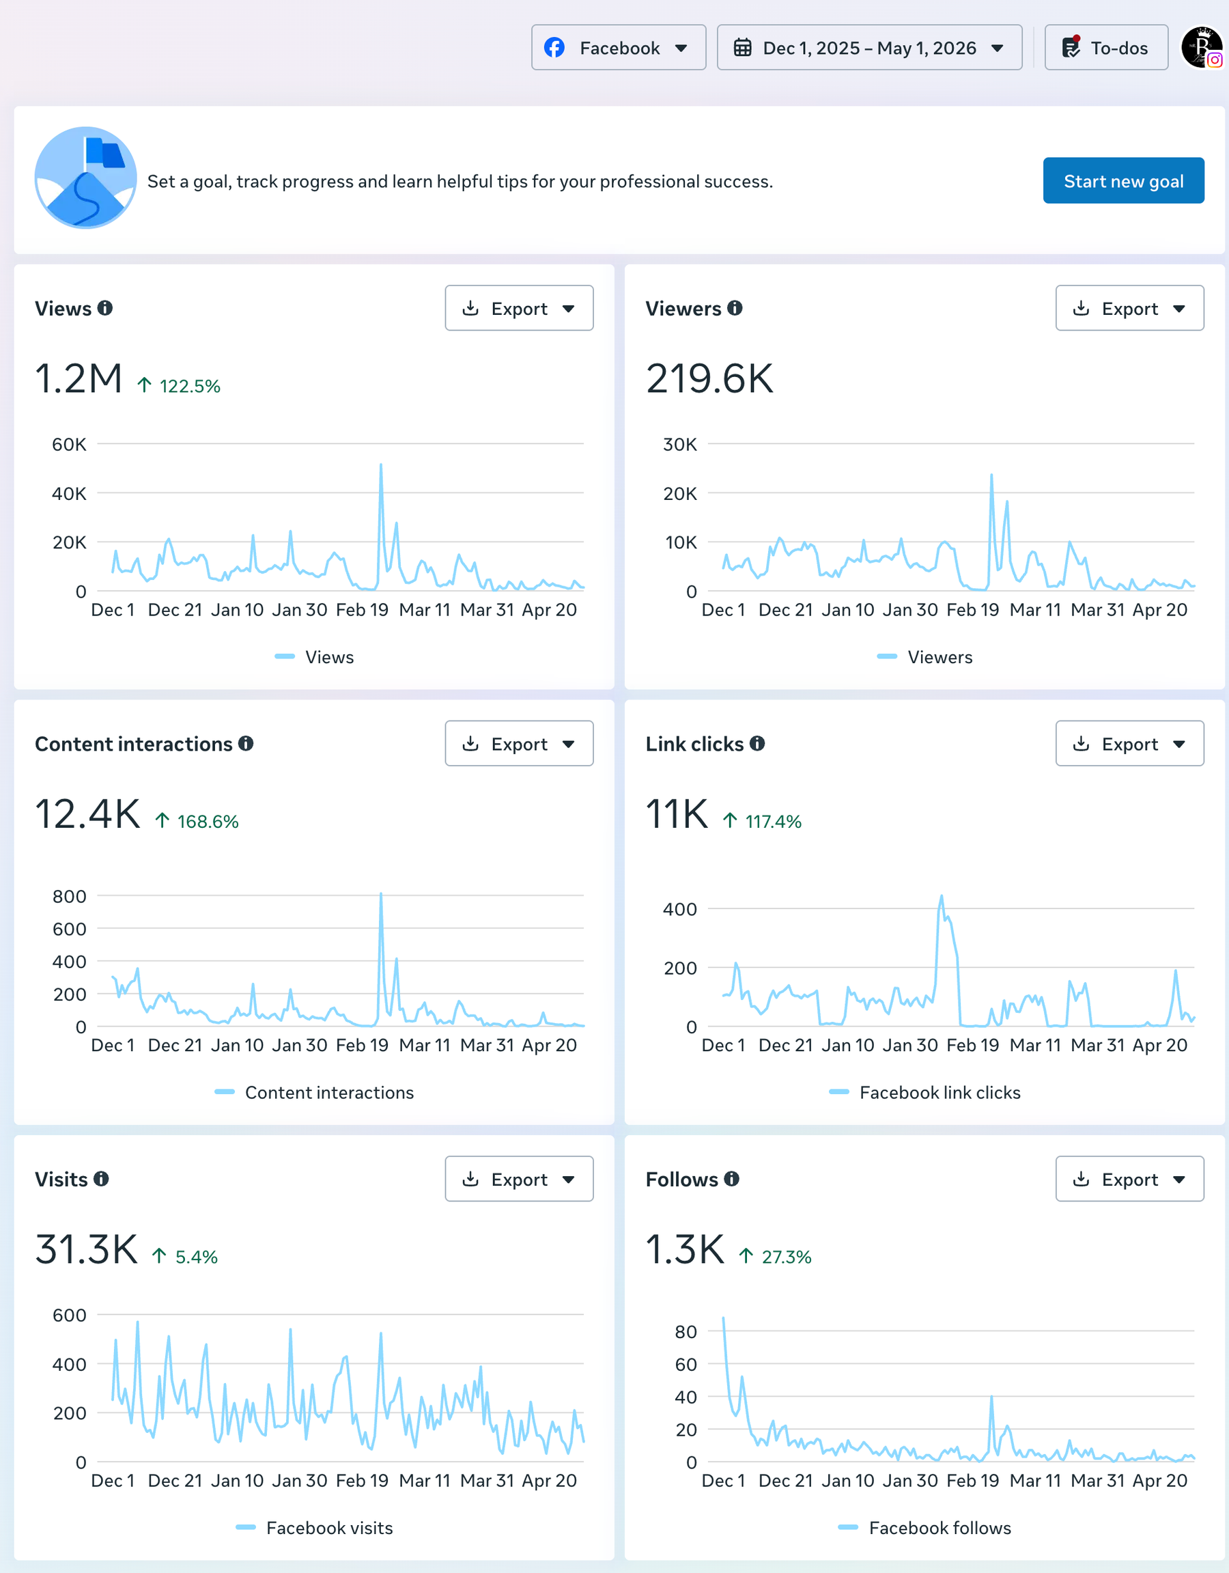Click the 11K link clicks total
This screenshot has width=1229, height=1573.
click(x=677, y=814)
